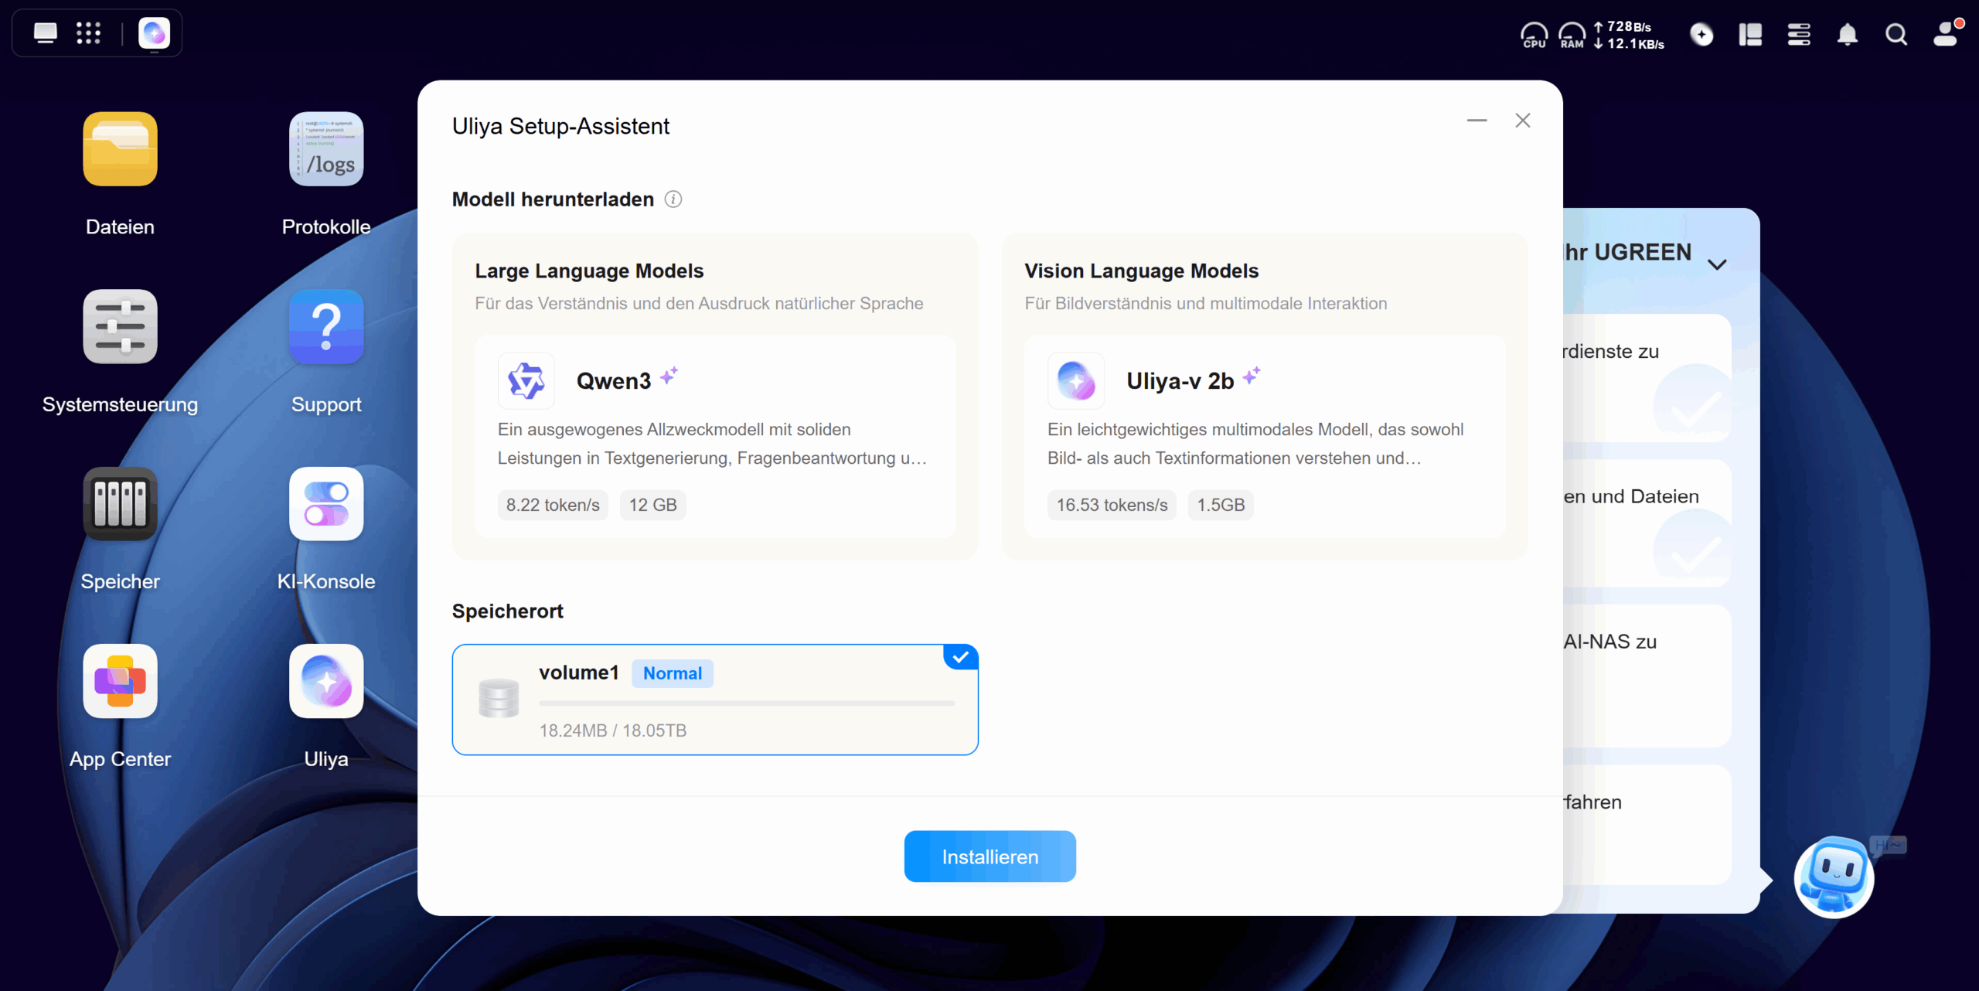1979x991 pixels.
Task: Click the volume1 usage progress bar
Action: pos(746,703)
